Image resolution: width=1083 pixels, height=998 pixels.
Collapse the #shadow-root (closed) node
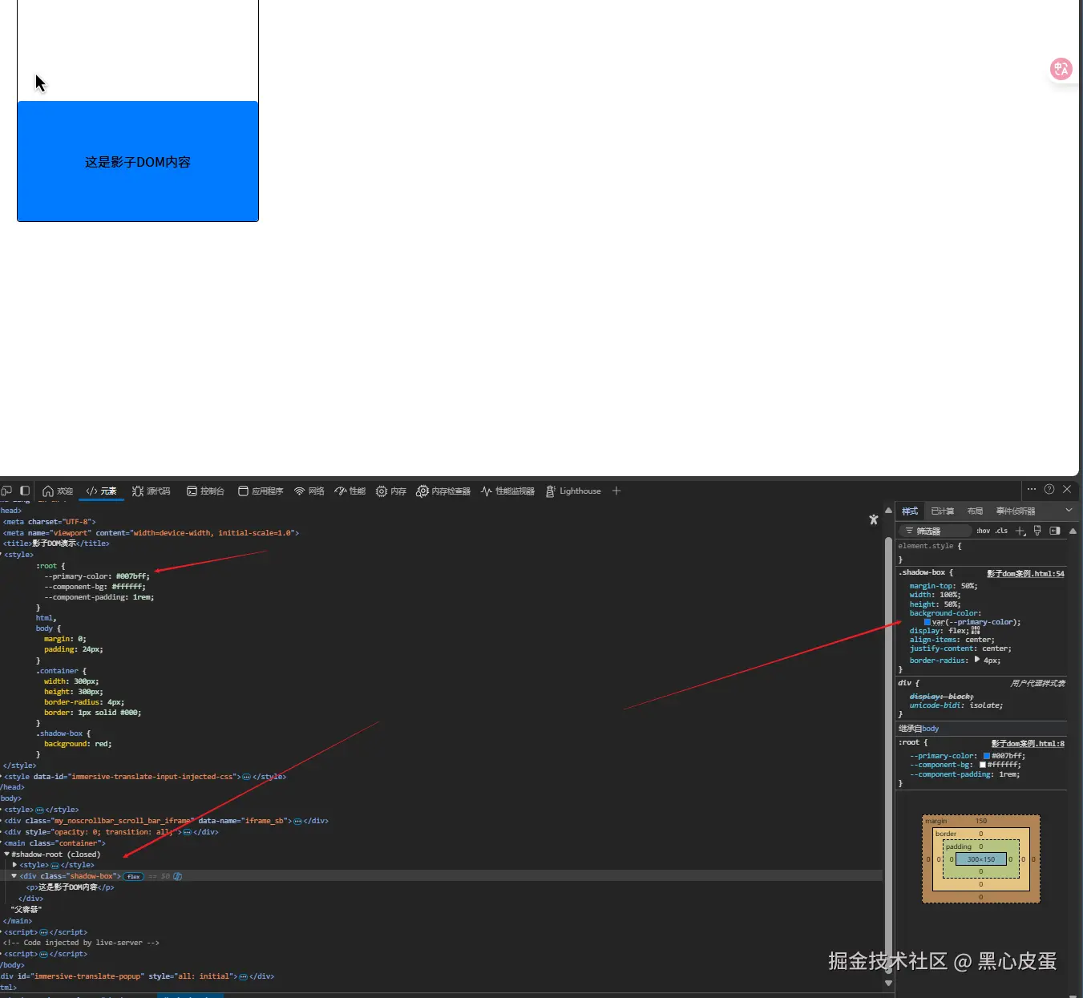6,855
